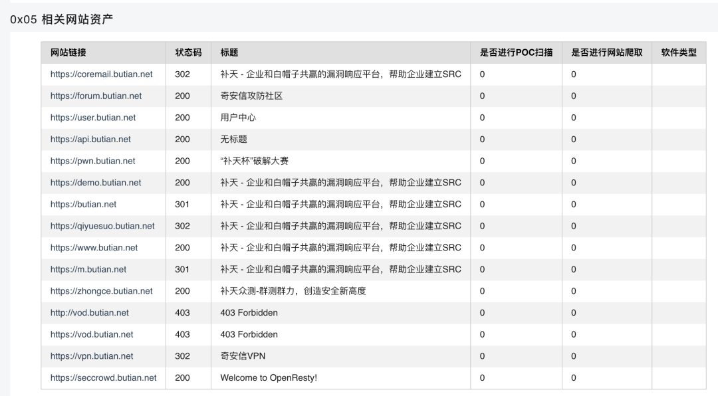Select POC scan value in pwn.butian.net row
The height and width of the screenshot is (396, 718).
482,161
